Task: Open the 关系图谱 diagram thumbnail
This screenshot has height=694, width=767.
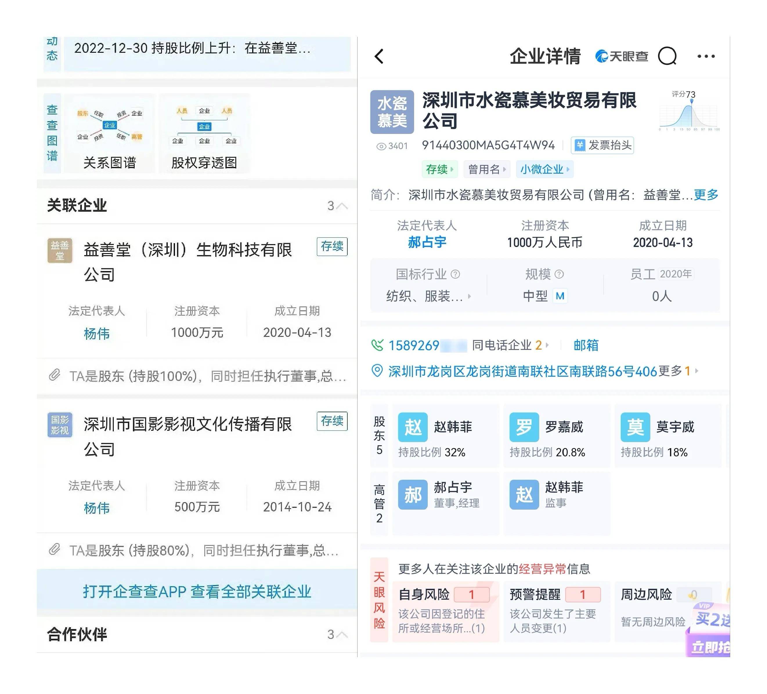Action: pyautogui.click(x=110, y=133)
